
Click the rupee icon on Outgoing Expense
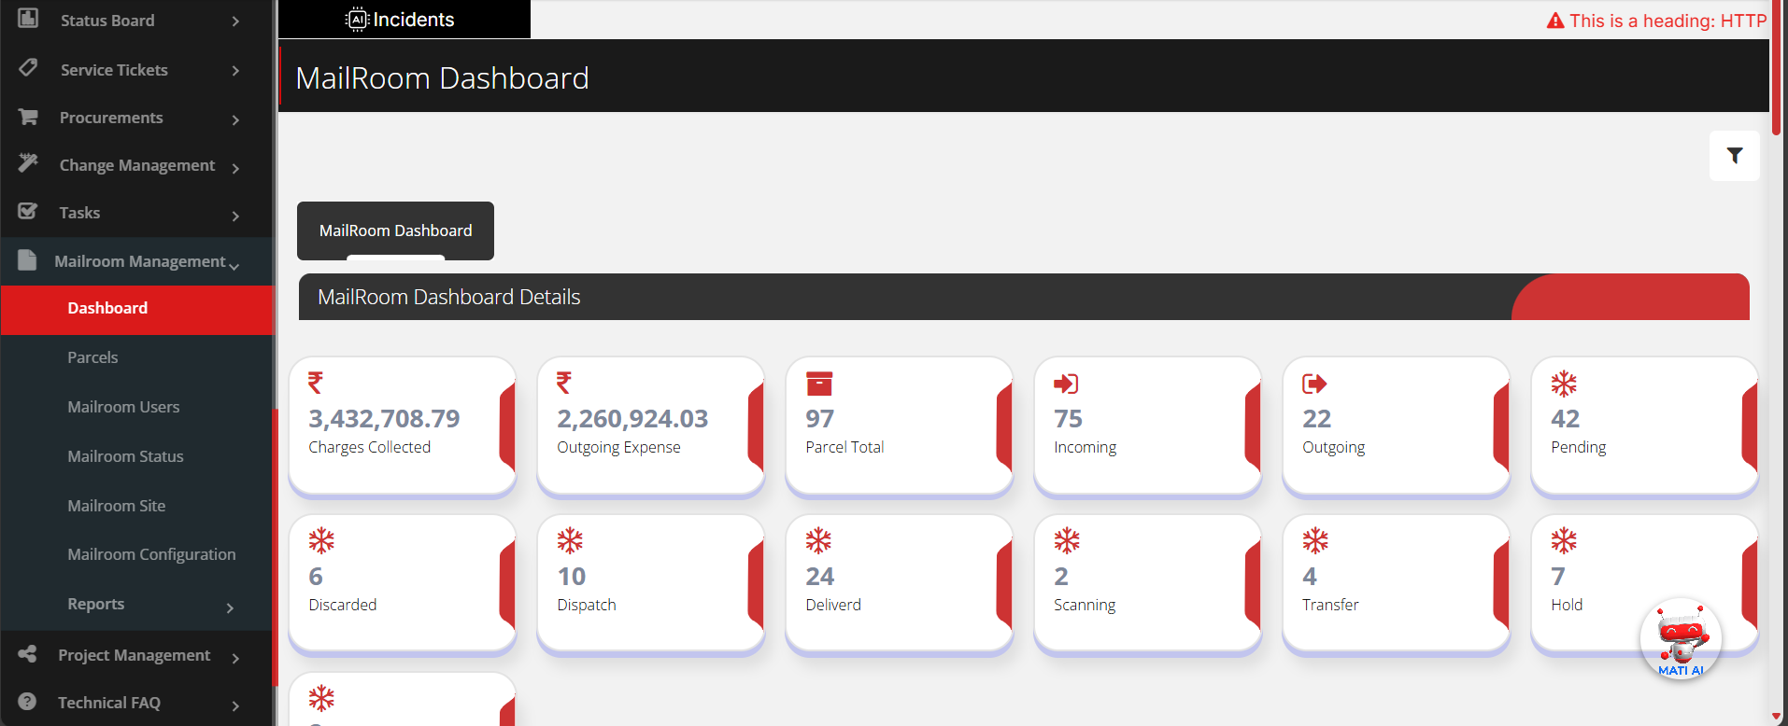click(564, 383)
